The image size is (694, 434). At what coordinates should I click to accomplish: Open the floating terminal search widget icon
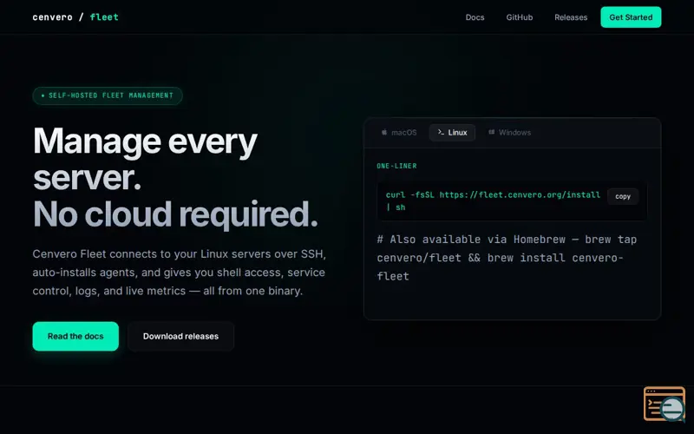click(x=665, y=404)
